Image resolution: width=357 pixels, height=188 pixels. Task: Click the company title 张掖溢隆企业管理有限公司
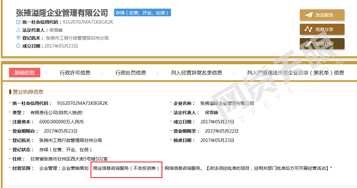click(x=62, y=13)
